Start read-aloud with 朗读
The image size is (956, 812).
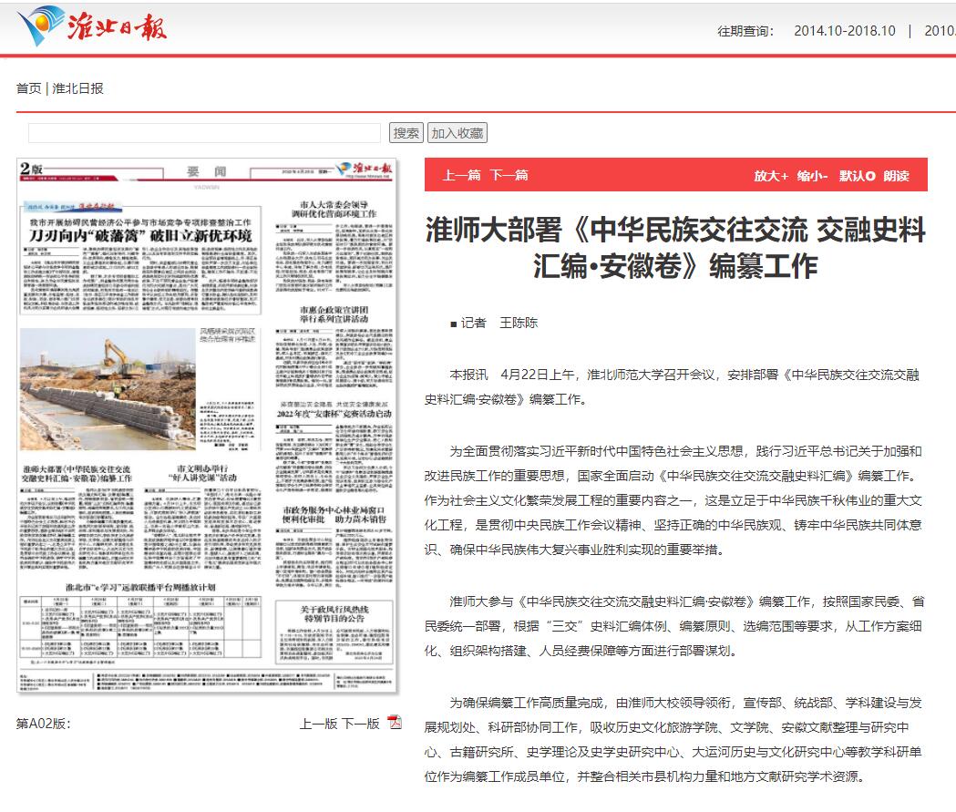coord(896,176)
